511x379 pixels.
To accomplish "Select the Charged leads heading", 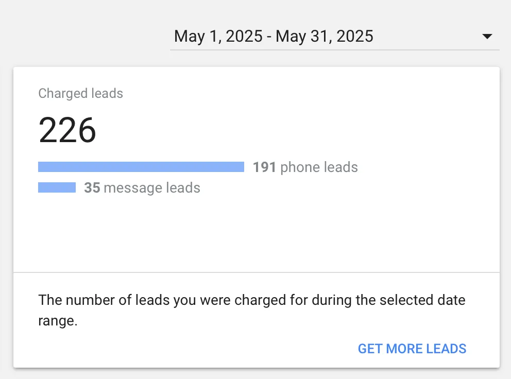I will coord(80,93).
